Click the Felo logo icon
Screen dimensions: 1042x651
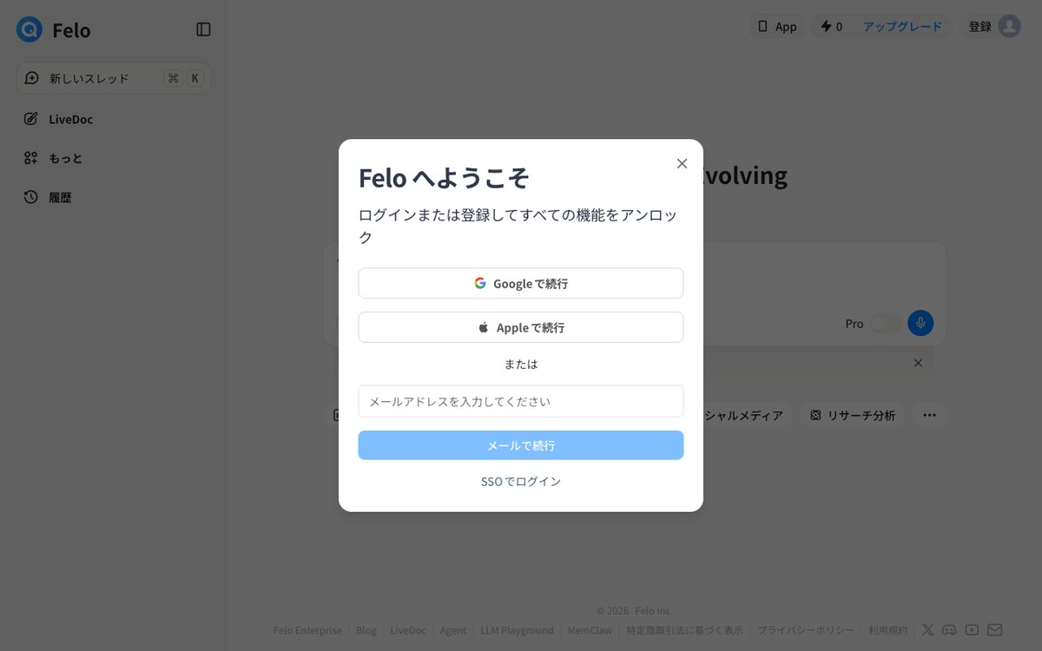point(30,30)
